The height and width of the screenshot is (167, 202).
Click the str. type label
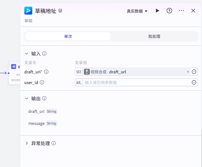point(79,72)
